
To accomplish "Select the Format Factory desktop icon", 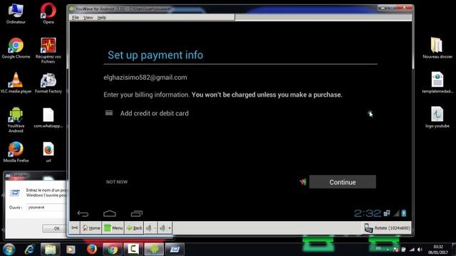I will (48, 82).
